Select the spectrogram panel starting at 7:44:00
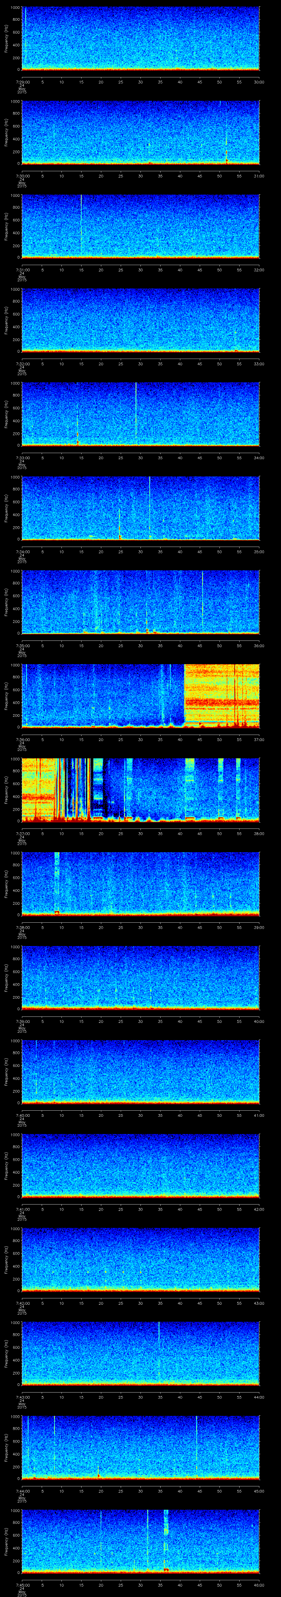 click(140, 1448)
